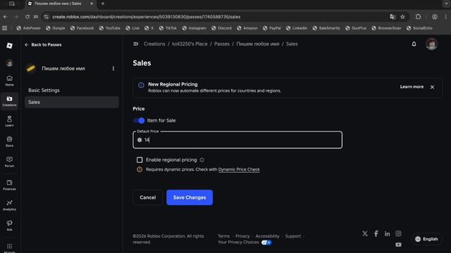Open English language selector
The width and height of the screenshot is (451, 253).
tap(426, 239)
